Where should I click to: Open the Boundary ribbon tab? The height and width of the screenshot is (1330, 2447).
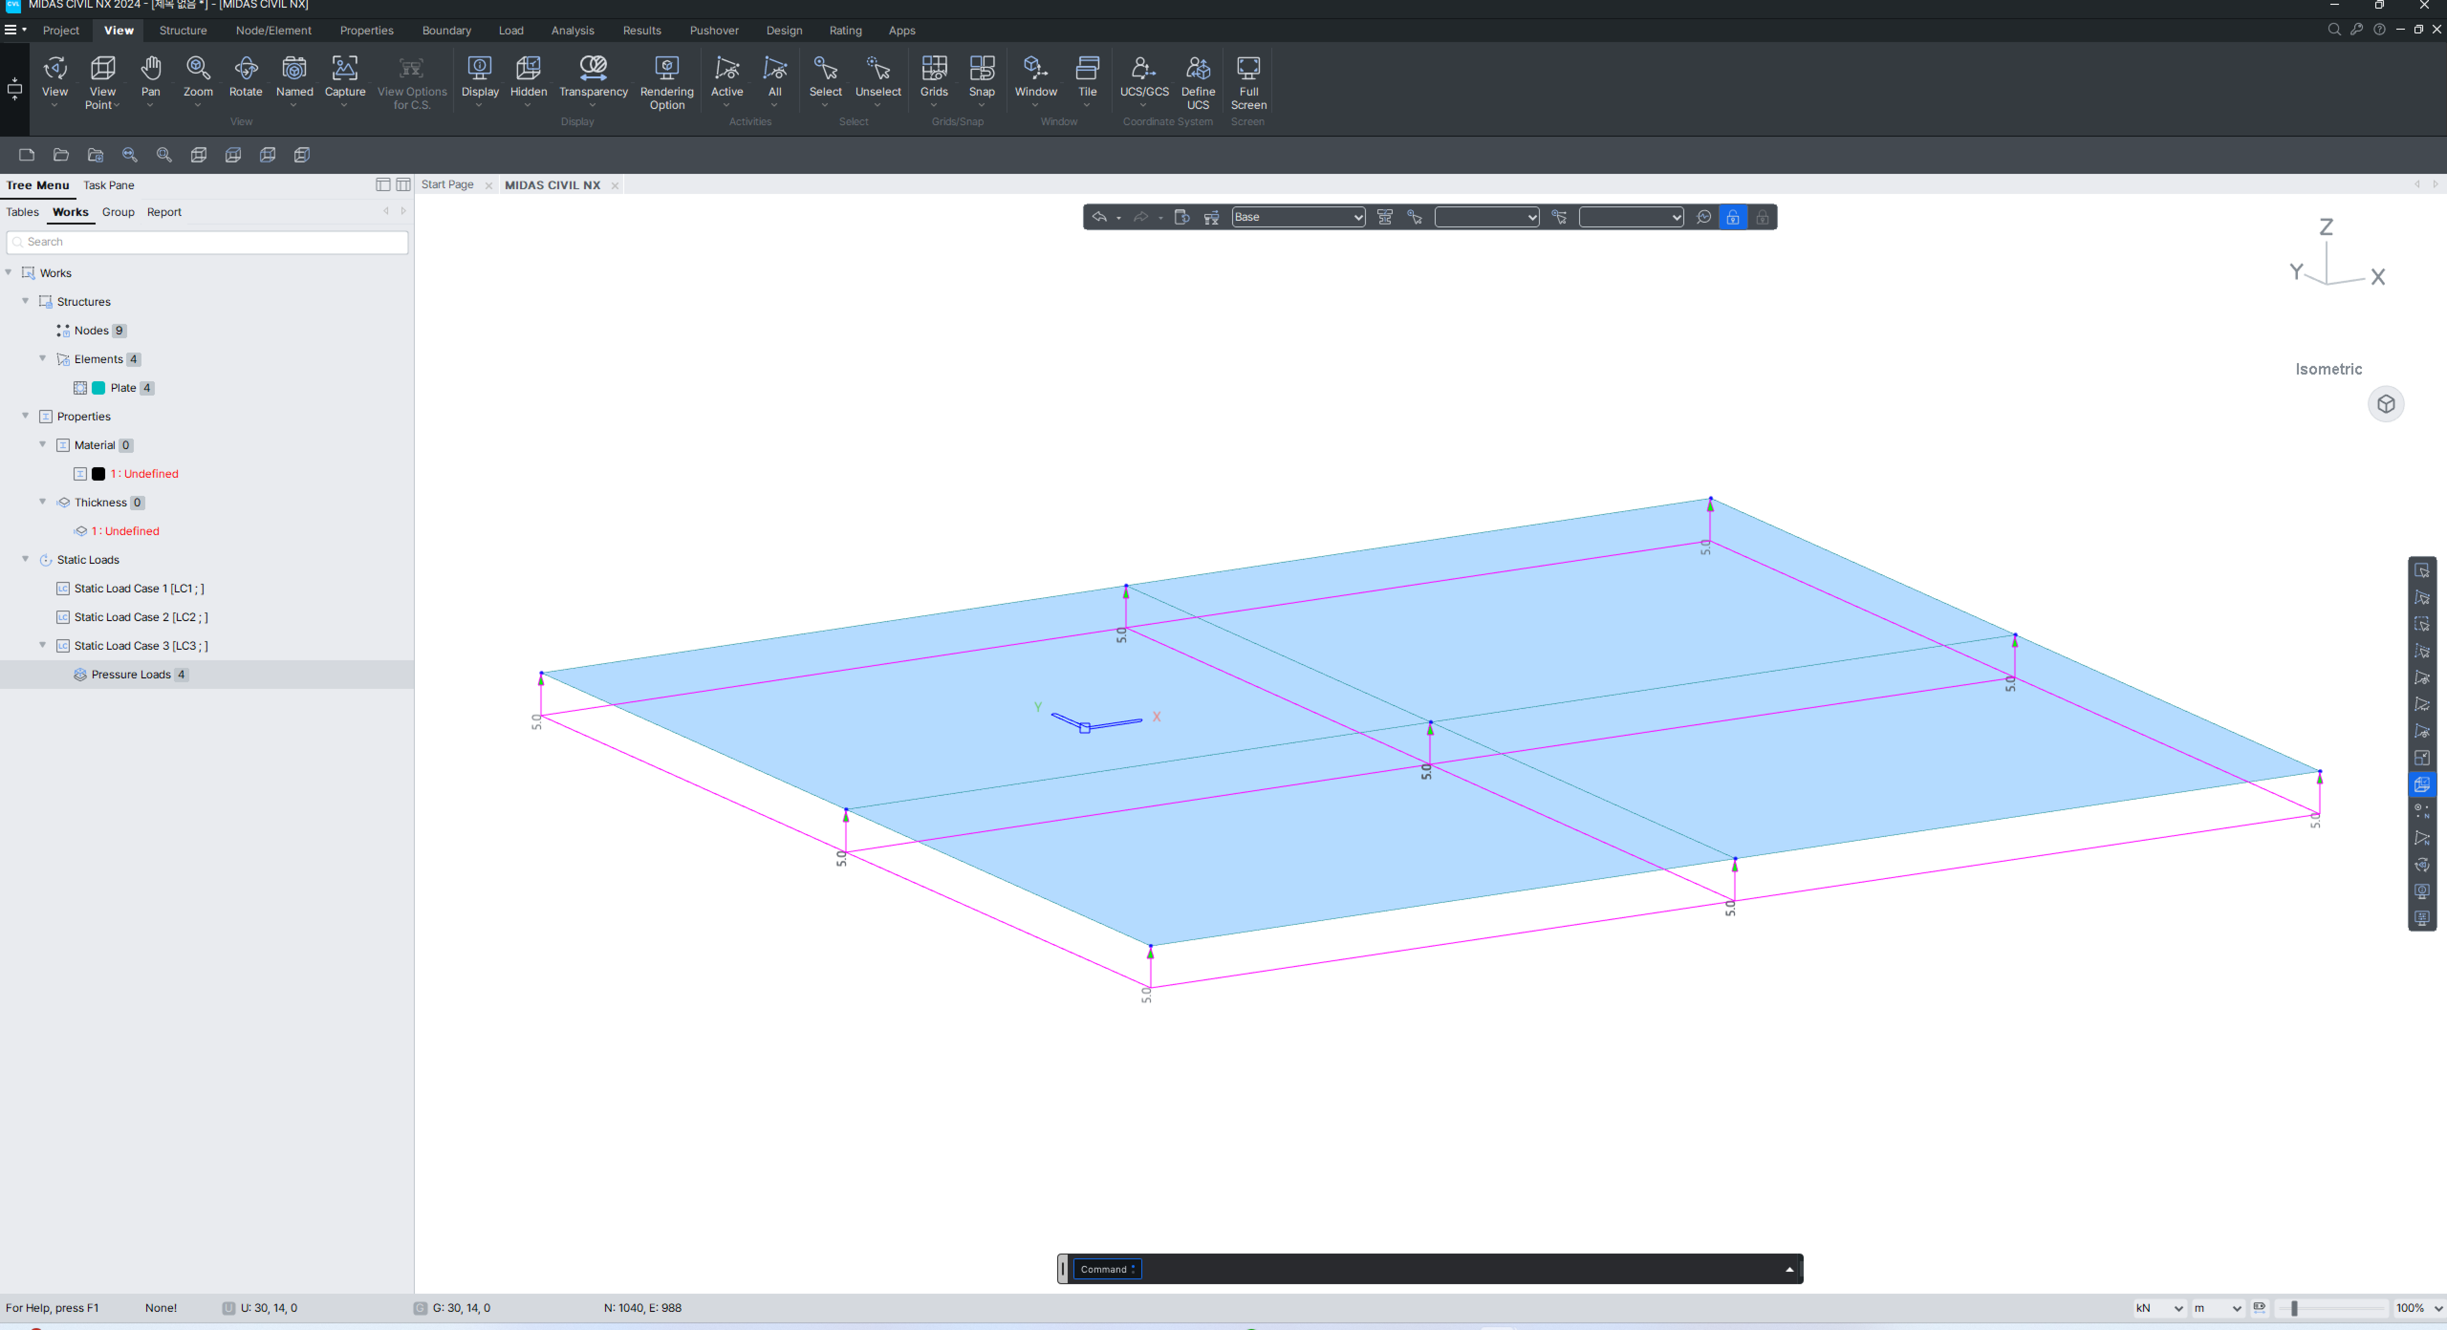point(446,31)
